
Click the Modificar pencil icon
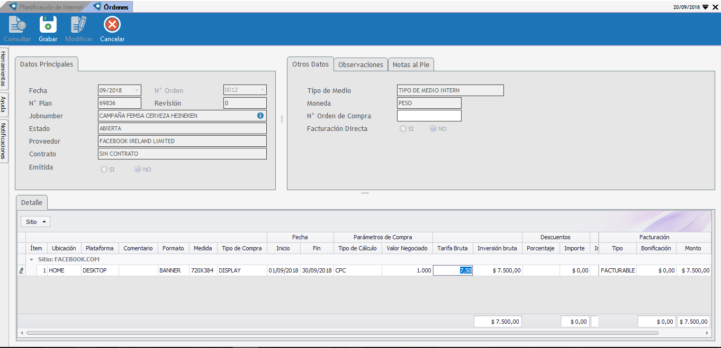[79, 25]
